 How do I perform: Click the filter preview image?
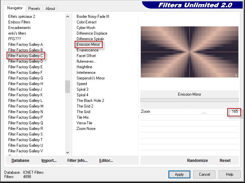pos(189,52)
